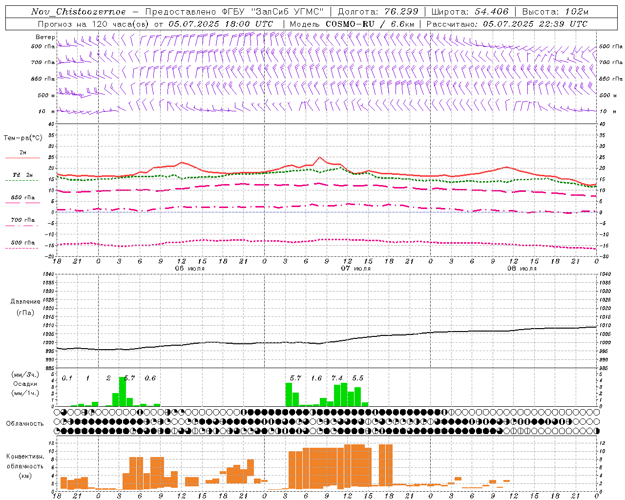Click the (гПа) unit label under Давление
The image size is (625, 500).
tap(25, 313)
